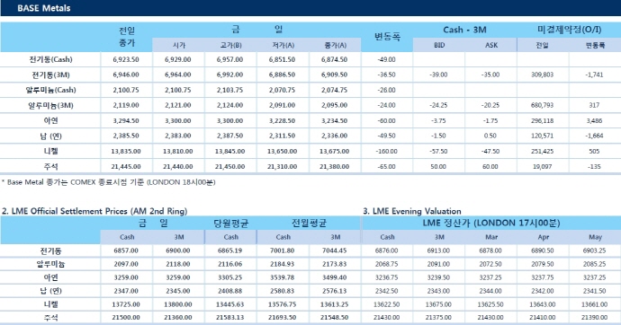The height and width of the screenshot is (325, 621).
Task: Click the LME Official Settlement Prices heading
Action: pyautogui.click(x=94, y=211)
